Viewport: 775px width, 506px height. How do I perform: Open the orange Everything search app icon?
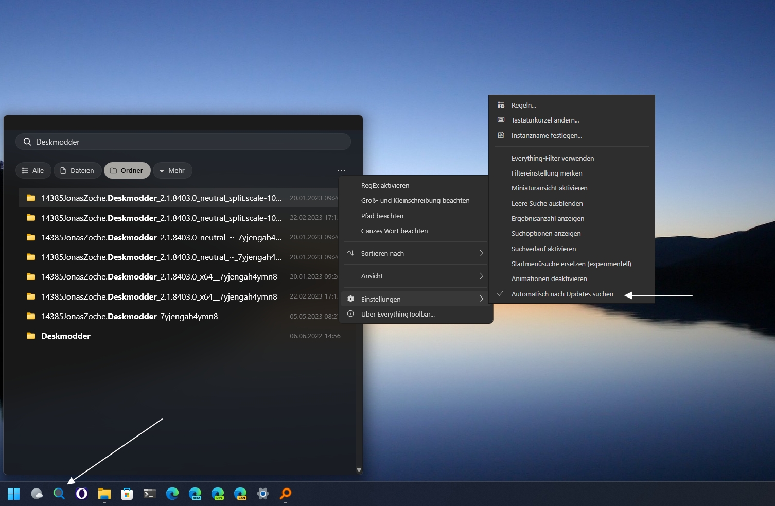(286, 494)
